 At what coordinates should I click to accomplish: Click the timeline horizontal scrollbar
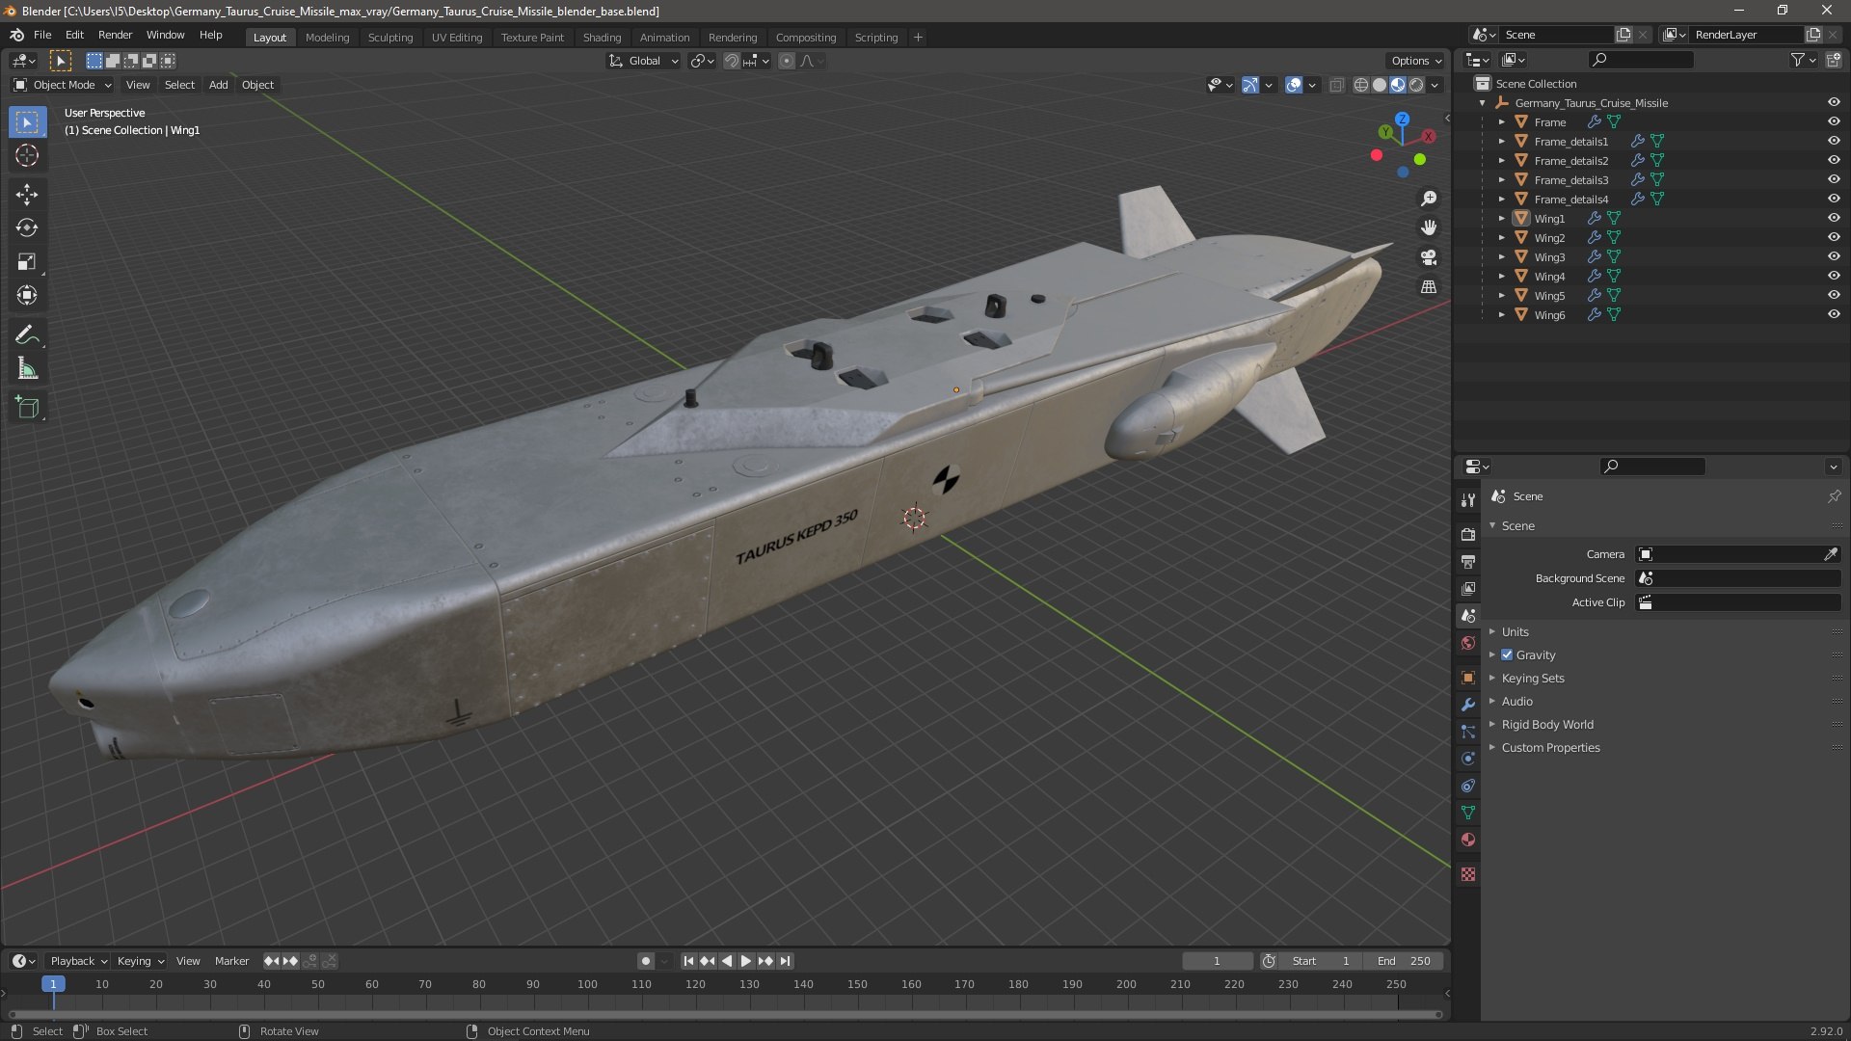(725, 1014)
